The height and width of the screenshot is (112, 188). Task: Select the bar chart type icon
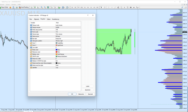coord(32,7)
